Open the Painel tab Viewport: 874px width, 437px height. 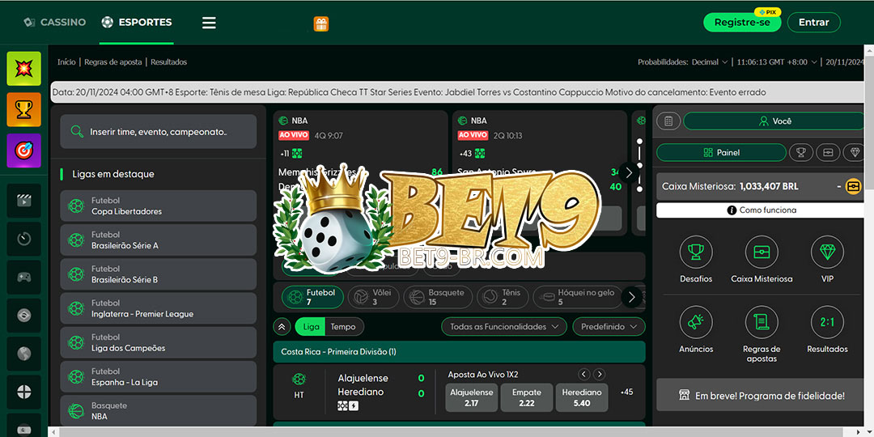click(721, 152)
